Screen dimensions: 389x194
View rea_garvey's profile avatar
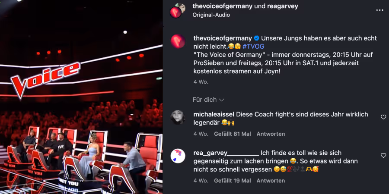pyautogui.click(x=178, y=156)
